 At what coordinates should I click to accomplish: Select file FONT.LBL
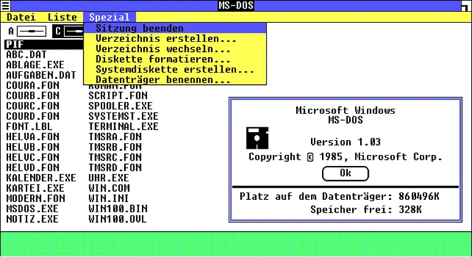[x=29, y=127]
